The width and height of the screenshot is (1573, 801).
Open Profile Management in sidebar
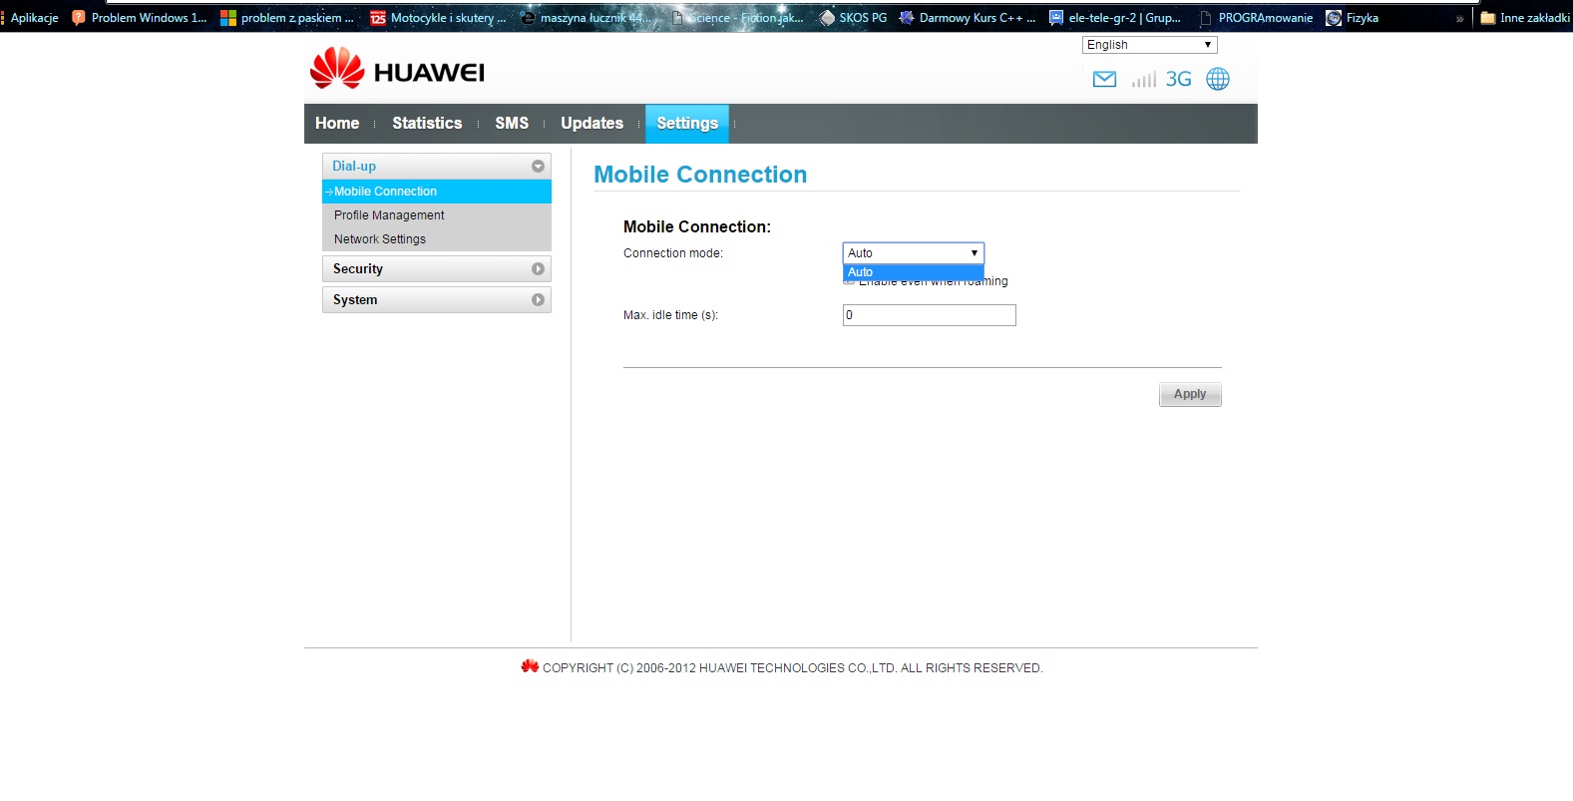coord(389,215)
